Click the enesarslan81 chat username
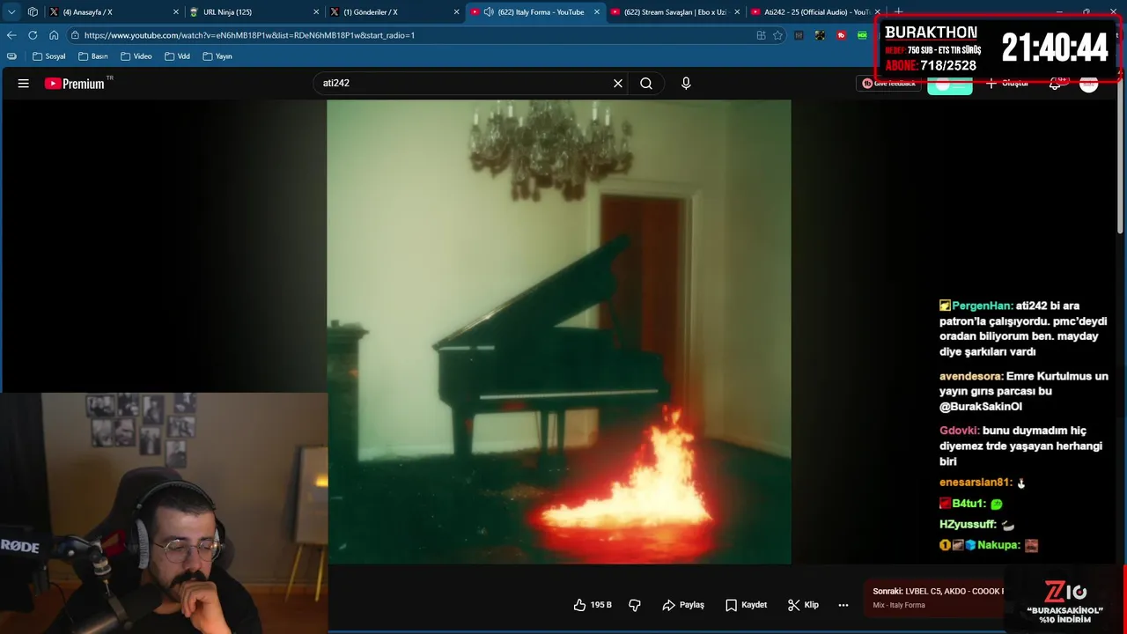 (976, 483)
